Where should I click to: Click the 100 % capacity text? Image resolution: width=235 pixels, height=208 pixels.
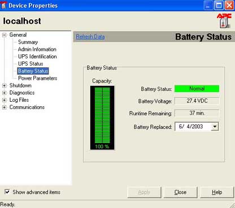coord(102,146)
